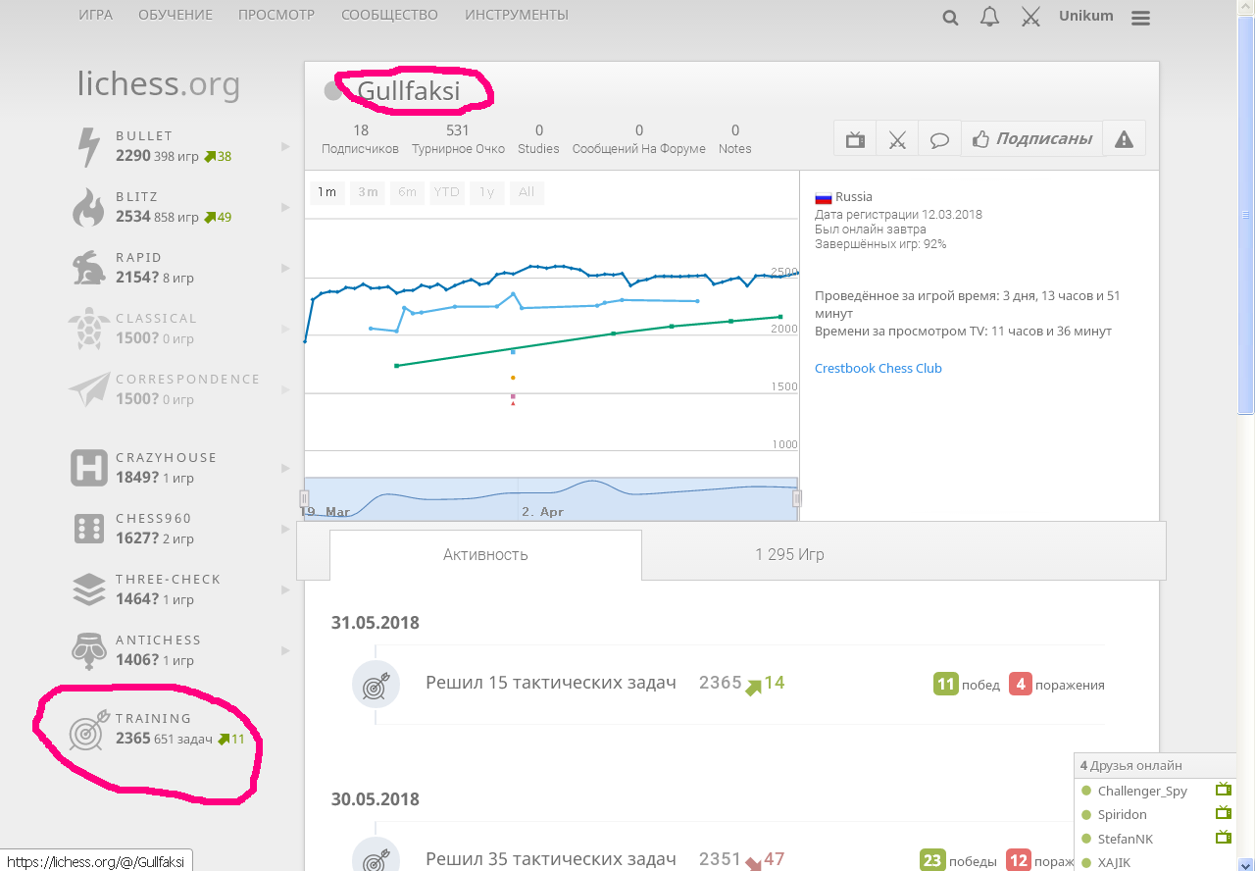Expand the 4 Друзья онлайн header
1255x871 pixels.
click(1156, 765)
